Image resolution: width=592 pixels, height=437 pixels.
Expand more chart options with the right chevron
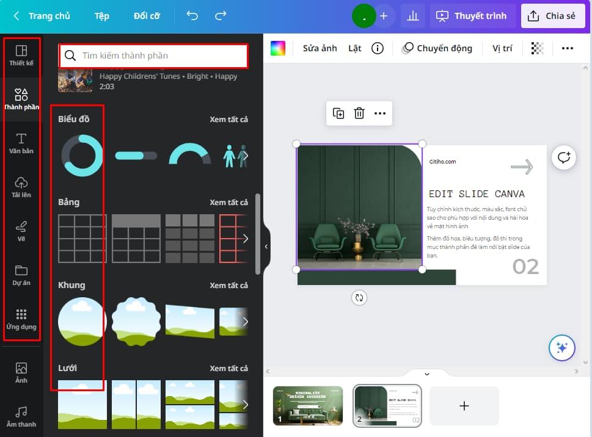click(x=247, y=156)
